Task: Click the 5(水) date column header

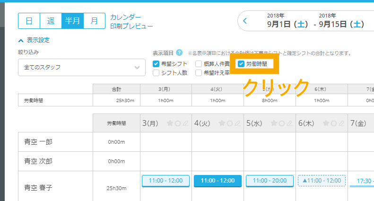Action: click(x=254, y=123)
